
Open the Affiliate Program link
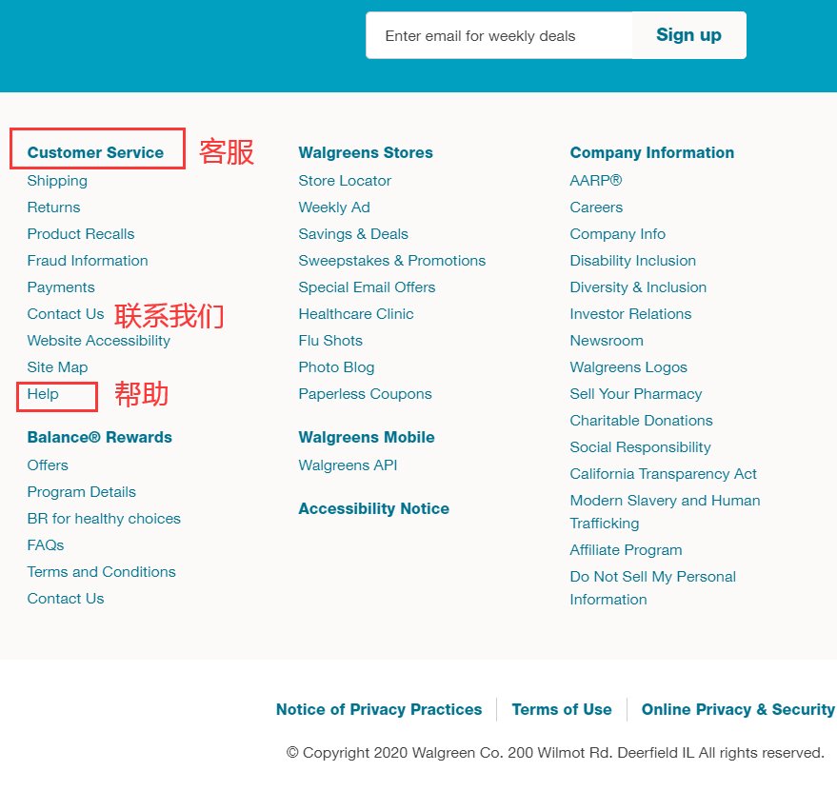tap(627, 550)
